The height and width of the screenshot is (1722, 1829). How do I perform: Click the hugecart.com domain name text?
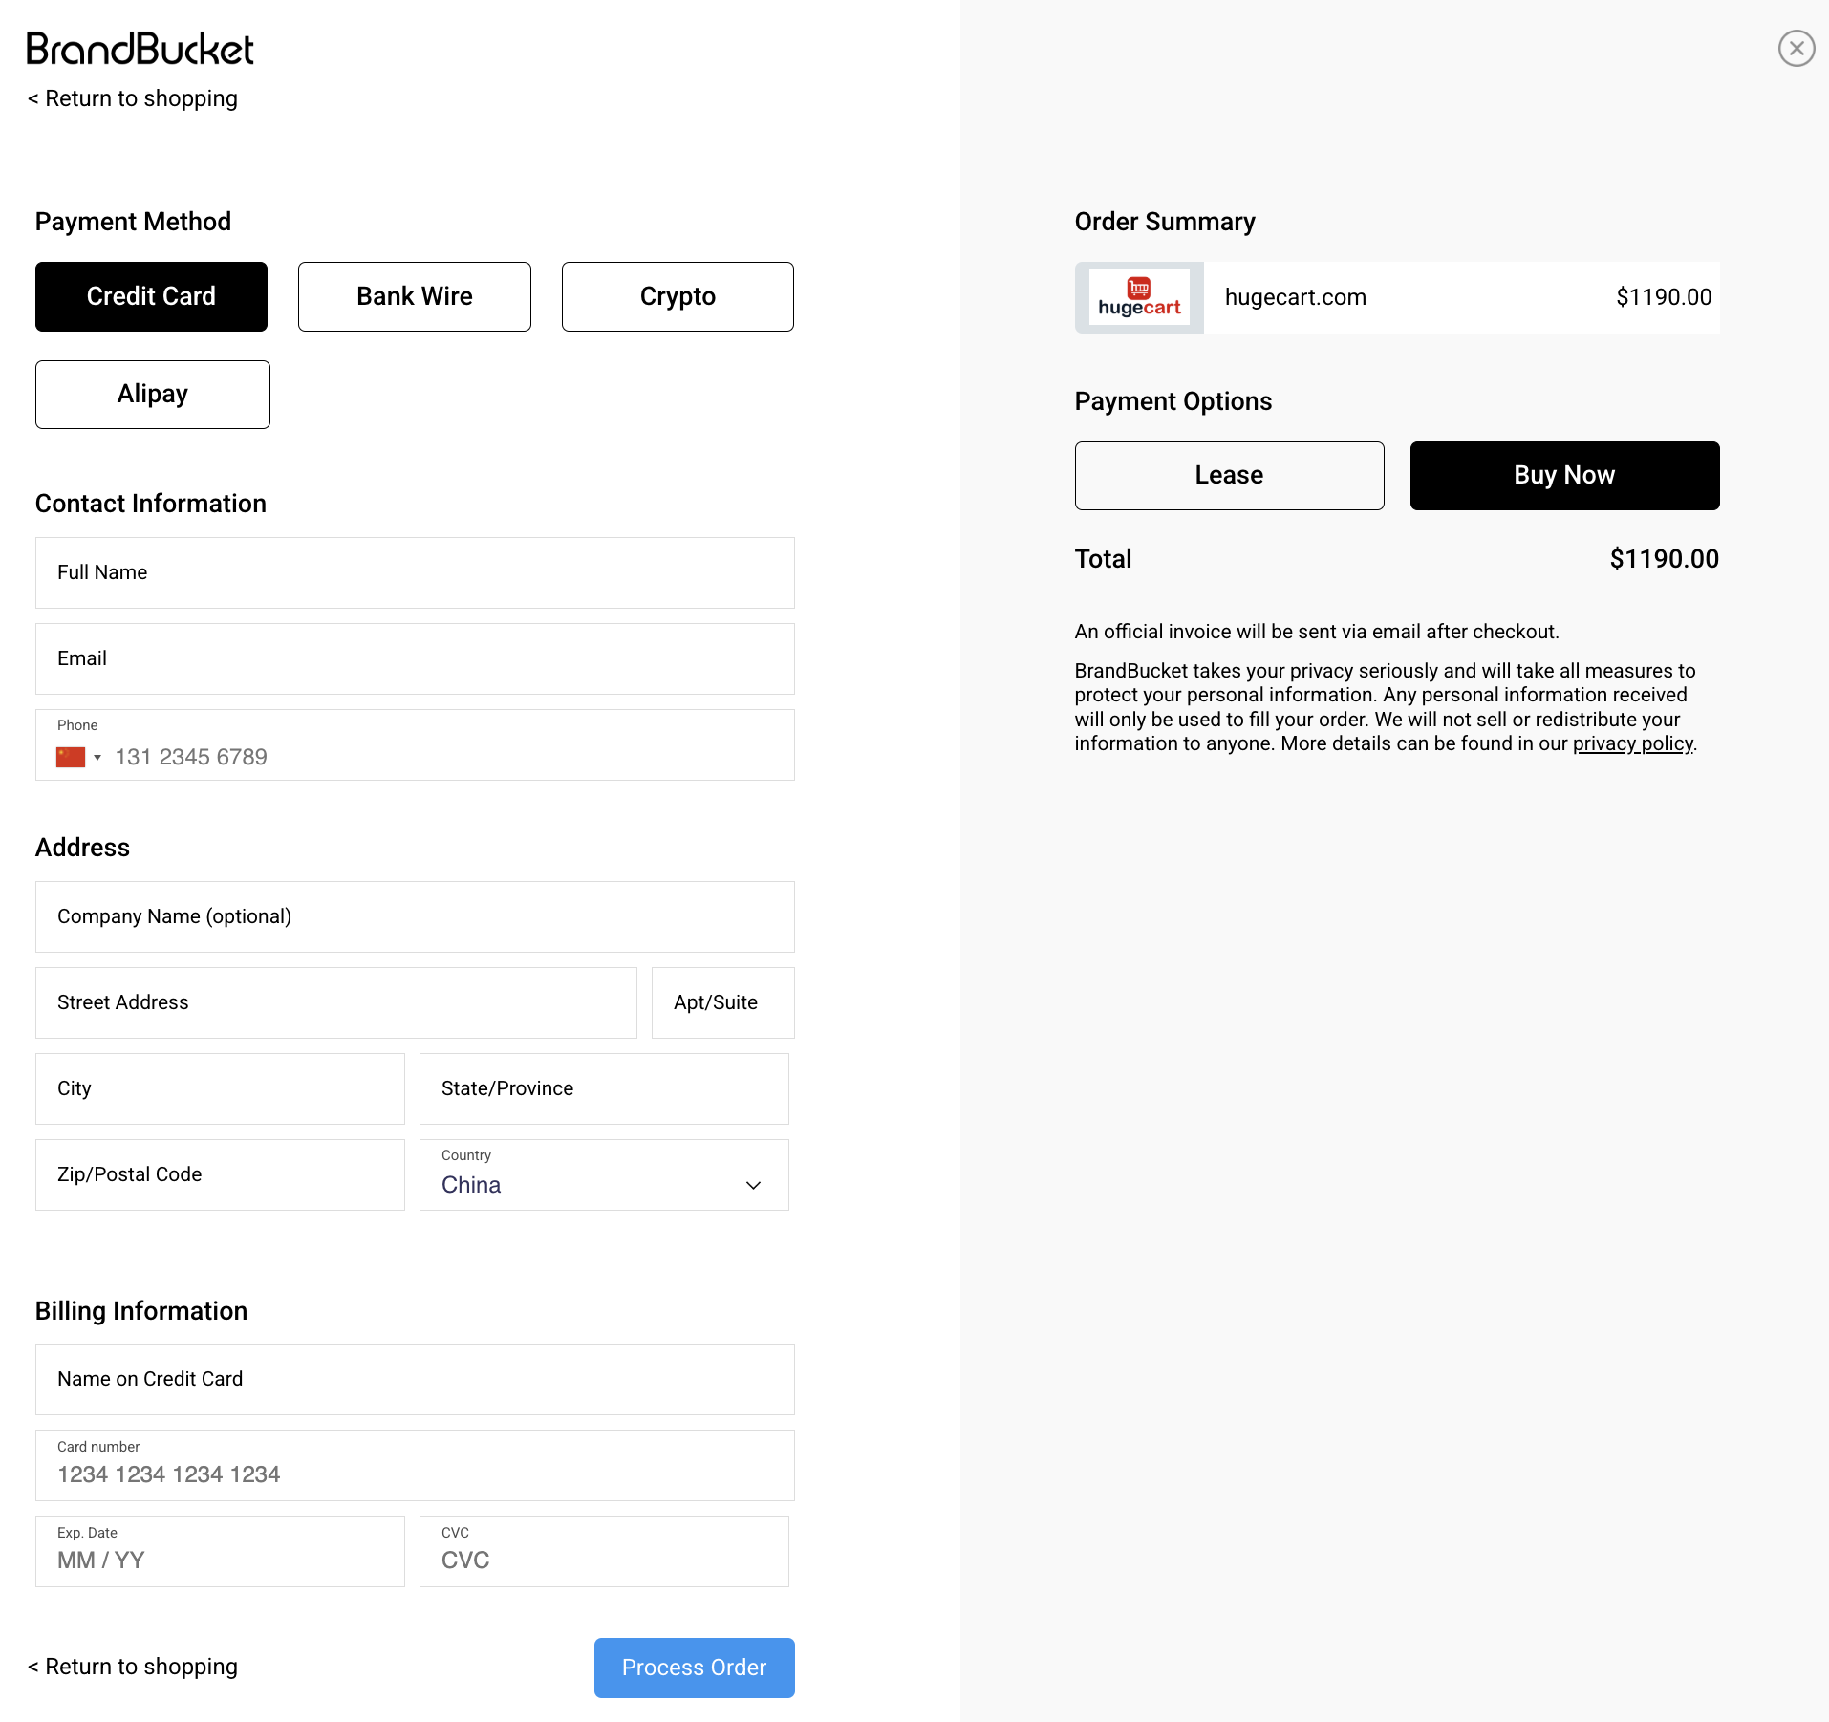(x=1296, y=297)
